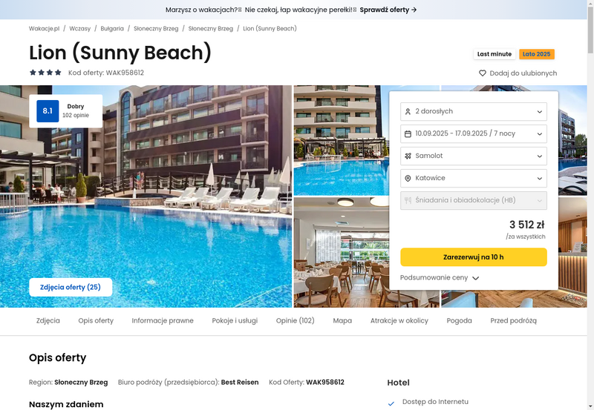Click the airplane icon next to Samolot
Viewport: 594px width, 410px height.
pyautogui.click(x=408, y=156)
